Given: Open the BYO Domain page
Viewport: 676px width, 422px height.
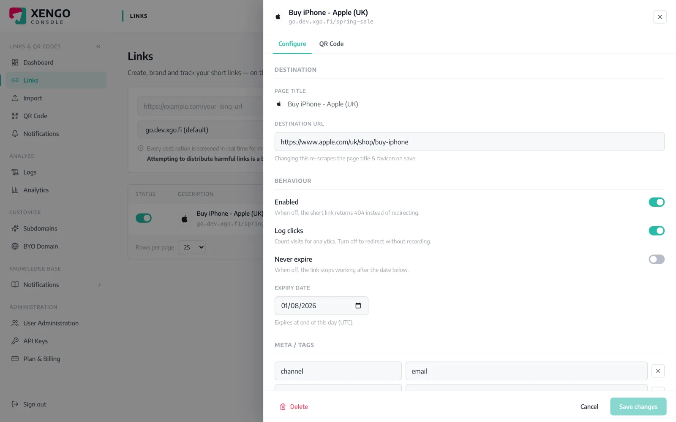Looking at the screenshot, I should 56,246.
